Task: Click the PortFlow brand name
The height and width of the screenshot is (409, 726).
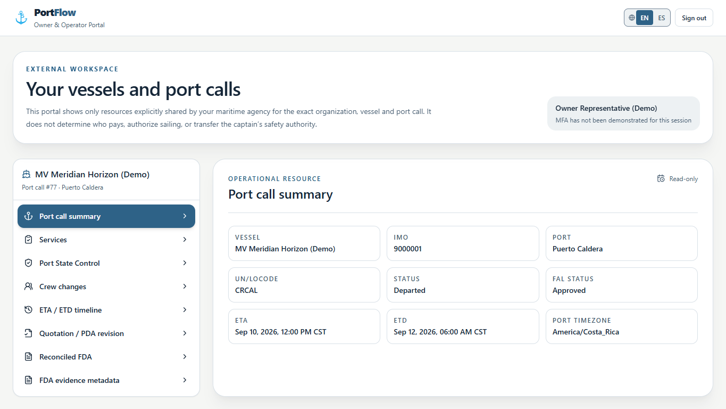Action: 55,12
